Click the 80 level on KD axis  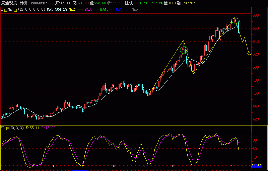coord(255,140)
